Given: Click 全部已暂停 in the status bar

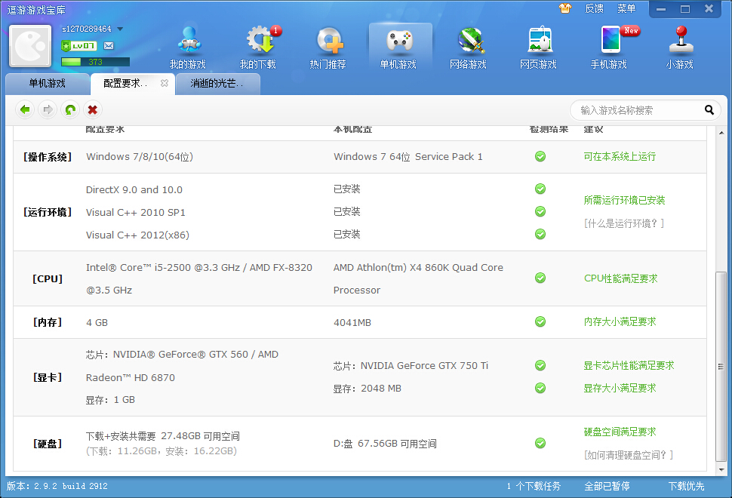Looking at the screenshot, I should [x=607, y=487].
